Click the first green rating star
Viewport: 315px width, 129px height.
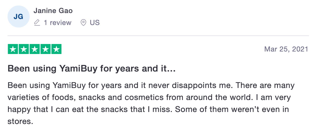point(13,49)
